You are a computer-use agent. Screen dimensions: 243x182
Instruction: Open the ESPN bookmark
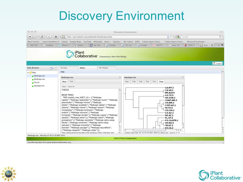137,42
